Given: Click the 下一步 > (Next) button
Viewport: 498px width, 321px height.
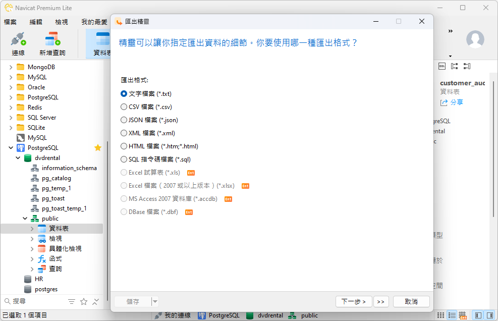Looking at the screenshot, I should (x=354, y=301).
